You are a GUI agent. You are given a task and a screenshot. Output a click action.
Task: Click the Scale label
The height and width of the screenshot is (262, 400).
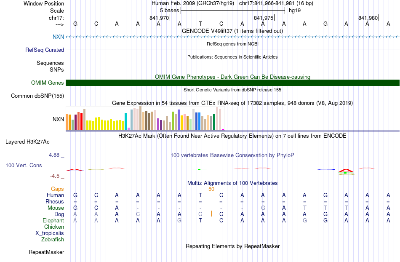(57, 11)
